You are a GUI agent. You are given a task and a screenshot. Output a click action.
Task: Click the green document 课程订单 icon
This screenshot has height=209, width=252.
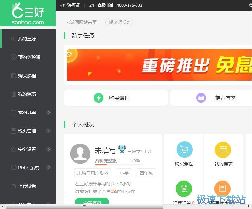click(184, 189)
